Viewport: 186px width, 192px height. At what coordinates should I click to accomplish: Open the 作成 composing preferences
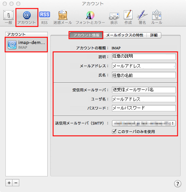[x=128, y=17]
